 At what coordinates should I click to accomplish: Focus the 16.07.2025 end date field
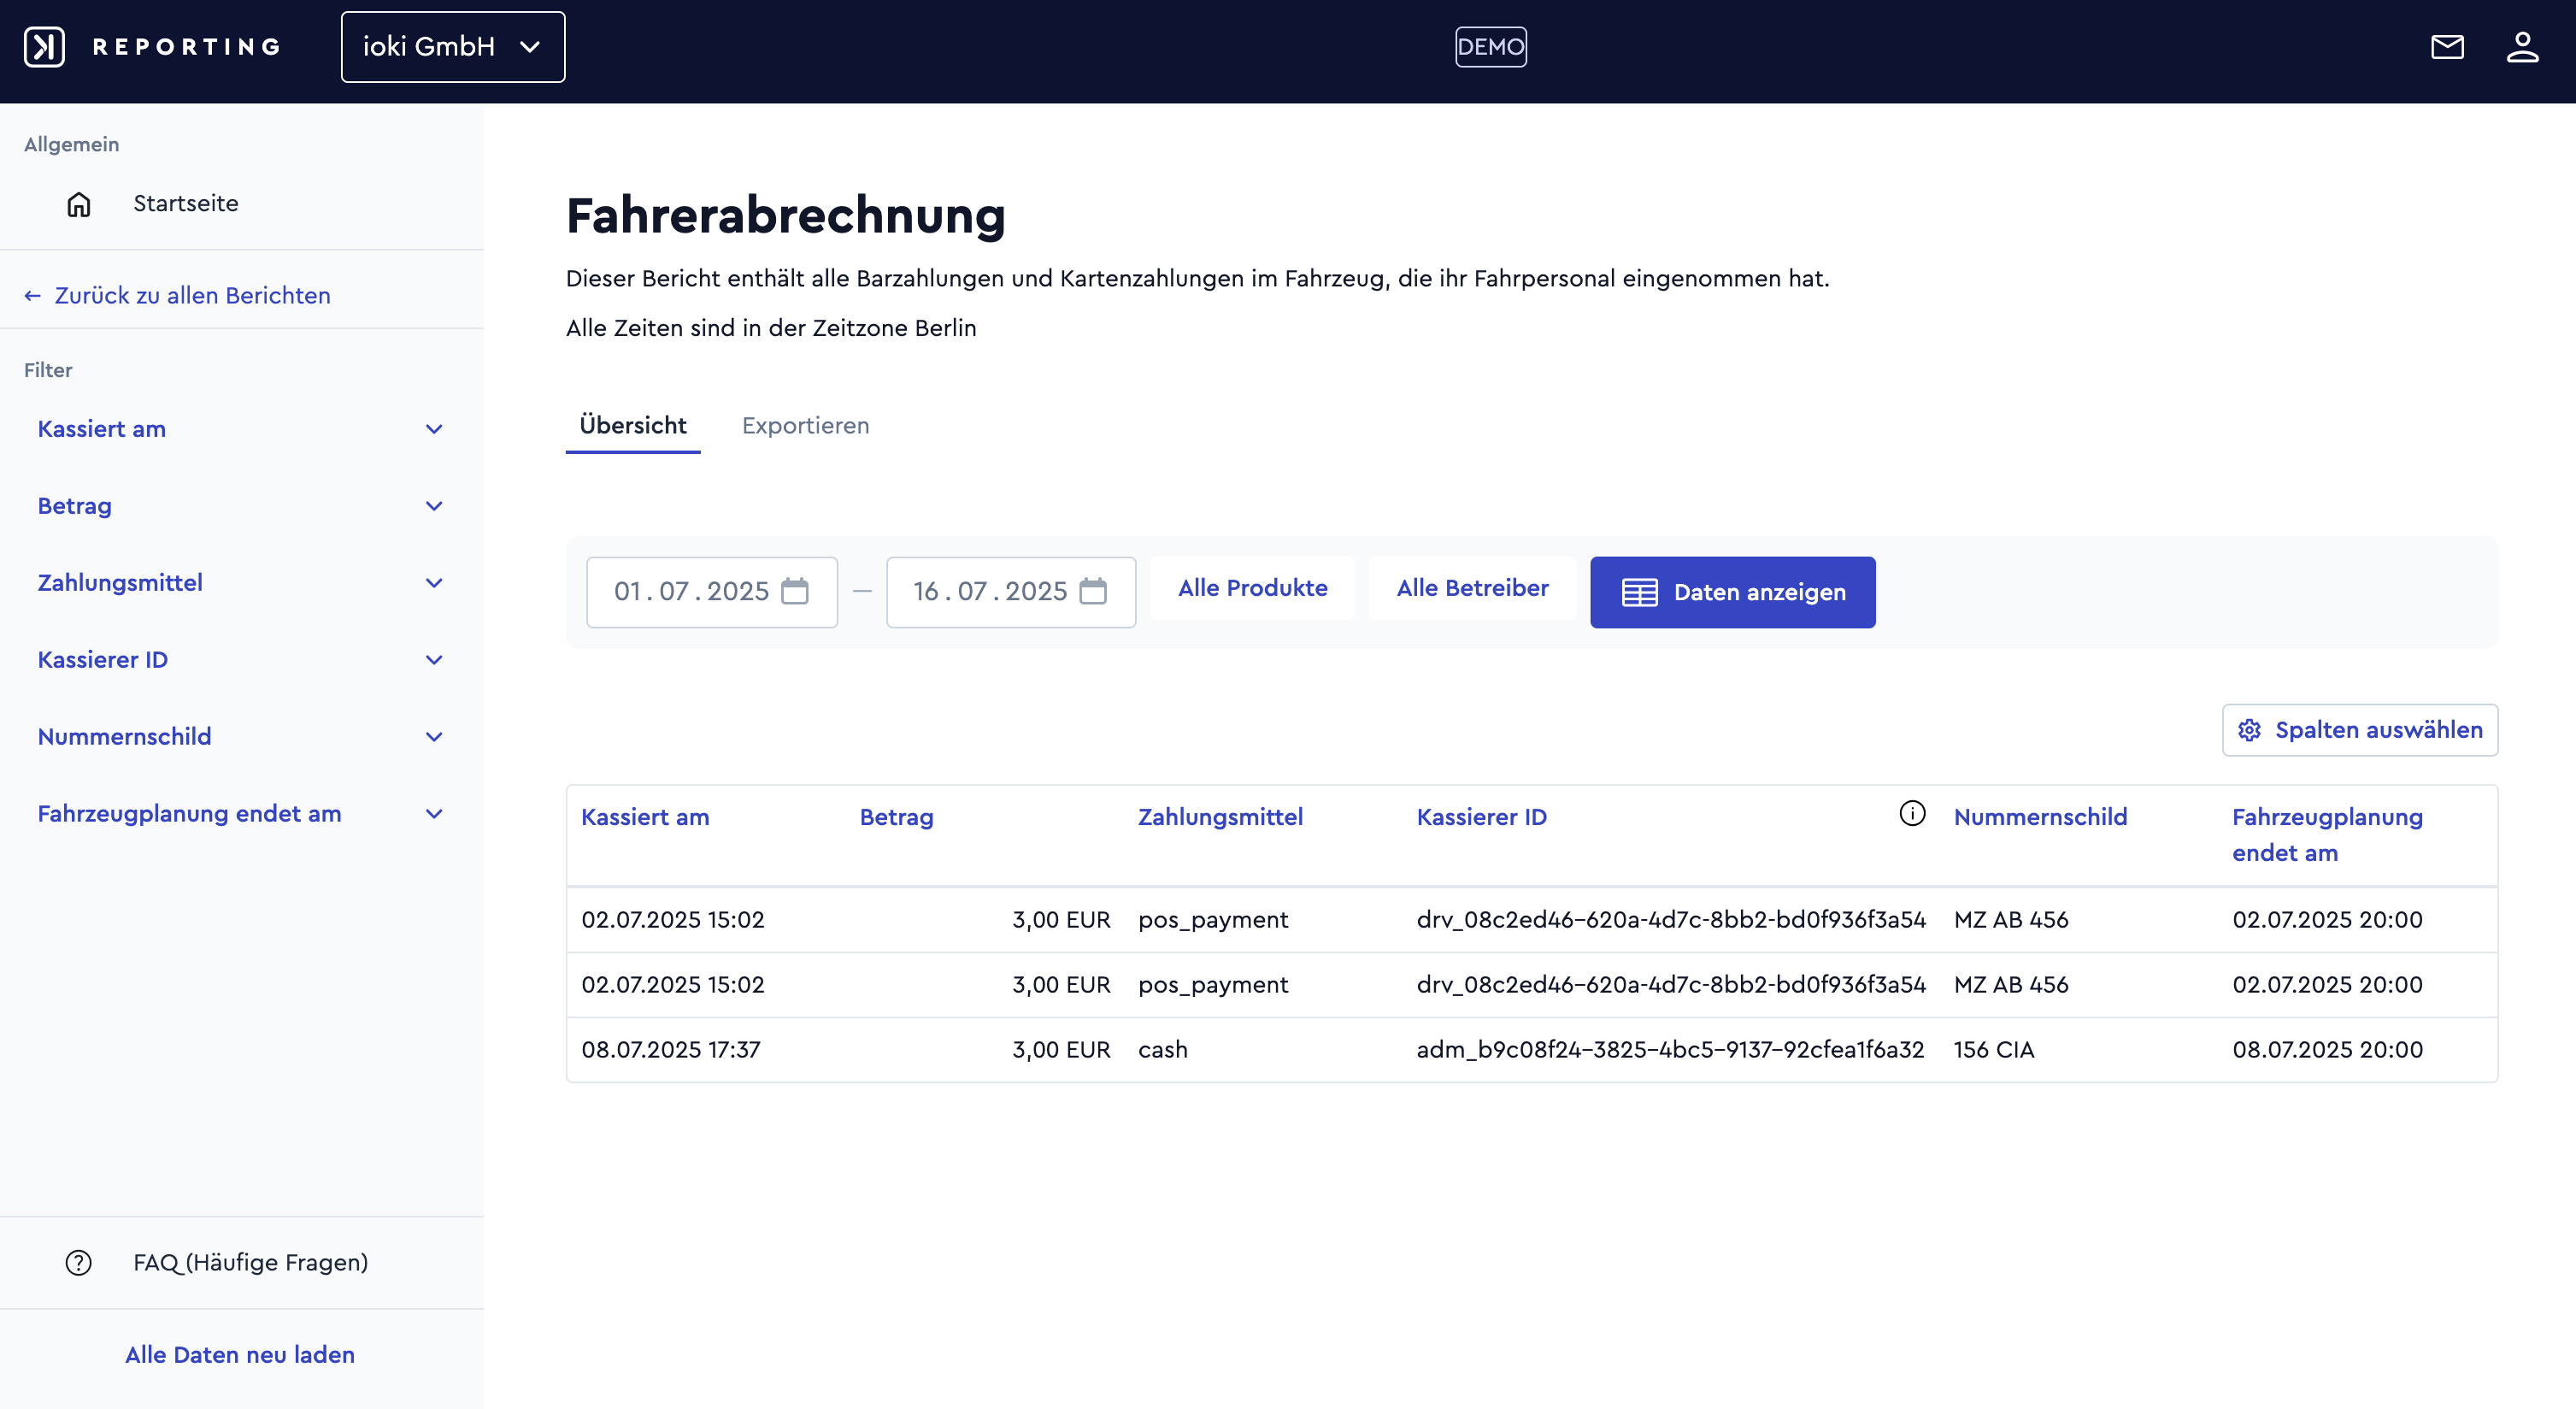point(1010,592)
